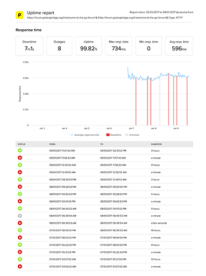206x276 pixels.
Task: Toggle the Downtime legend entry
Action: point(114,135)
